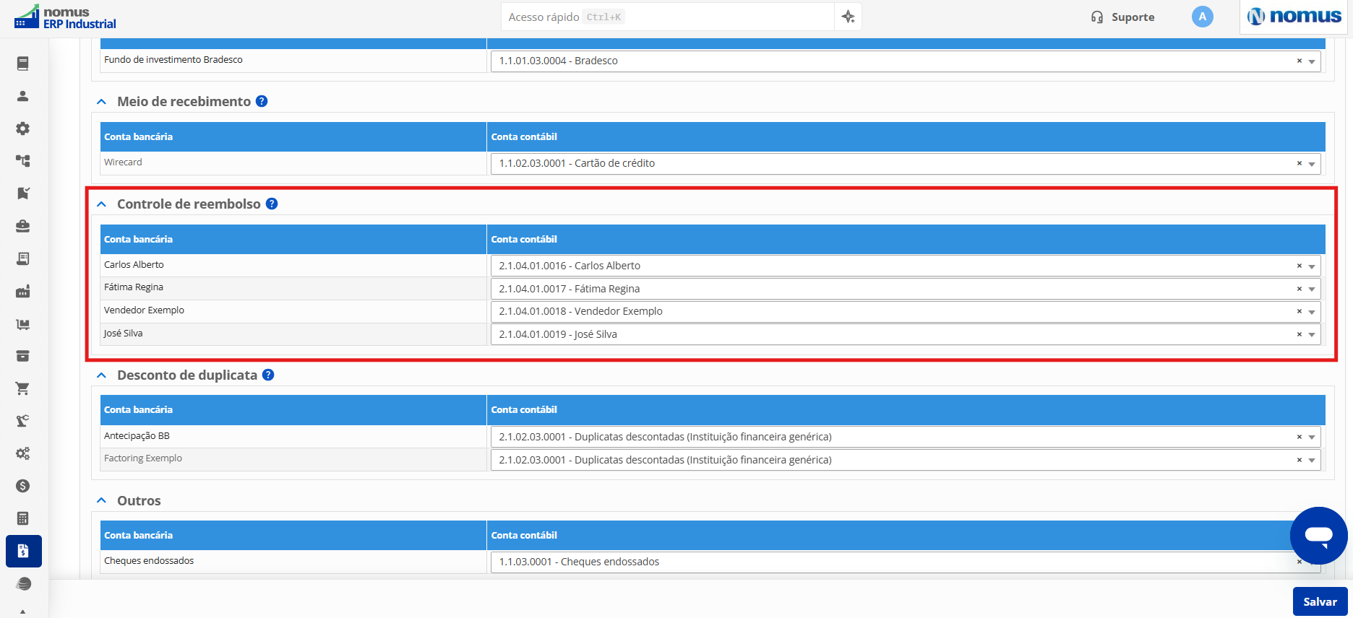Screen dimensions: 1353x618
Task: Open the single gear settings sidebar icon
Action: [23, 129]
